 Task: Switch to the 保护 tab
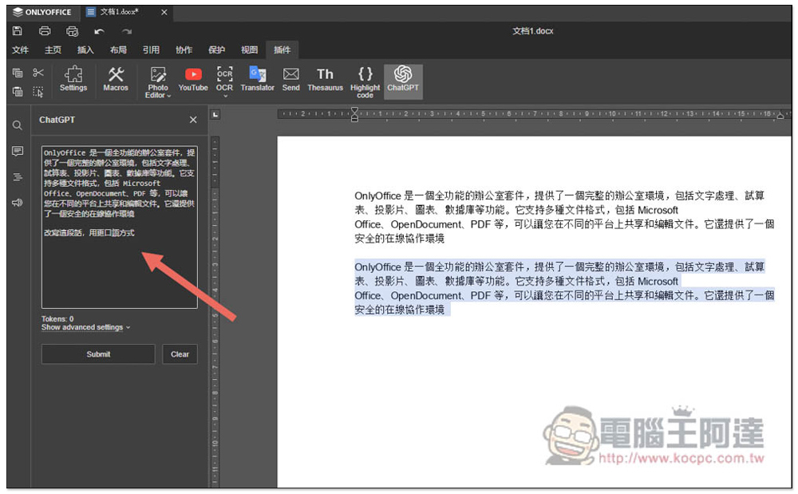216,49
